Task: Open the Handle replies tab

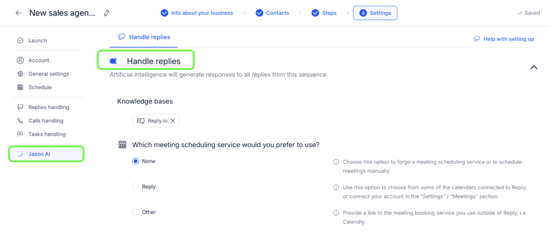Action: 144,37
